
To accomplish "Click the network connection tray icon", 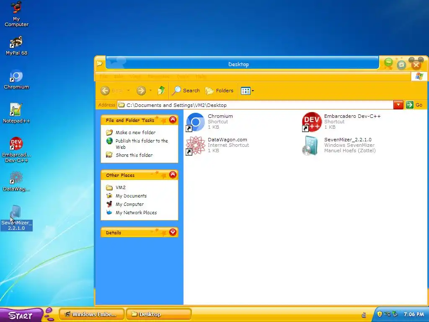I will 387,314.
